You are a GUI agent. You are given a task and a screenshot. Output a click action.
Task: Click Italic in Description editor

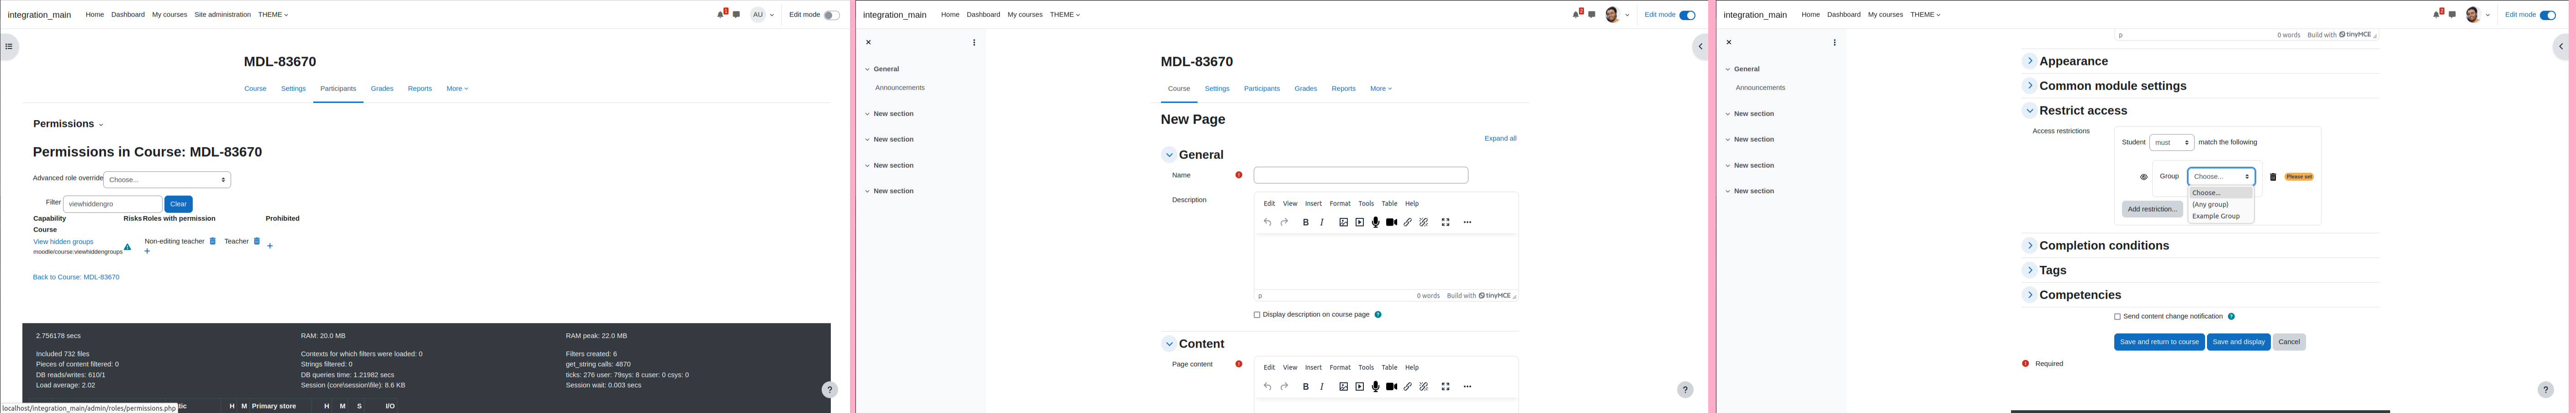click(x=1322, y=222)
